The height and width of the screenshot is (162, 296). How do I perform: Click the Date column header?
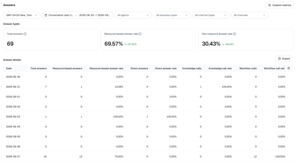[9, 69]
